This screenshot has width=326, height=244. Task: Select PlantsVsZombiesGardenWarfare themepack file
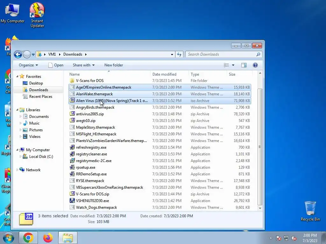click(x=160, y=141)
